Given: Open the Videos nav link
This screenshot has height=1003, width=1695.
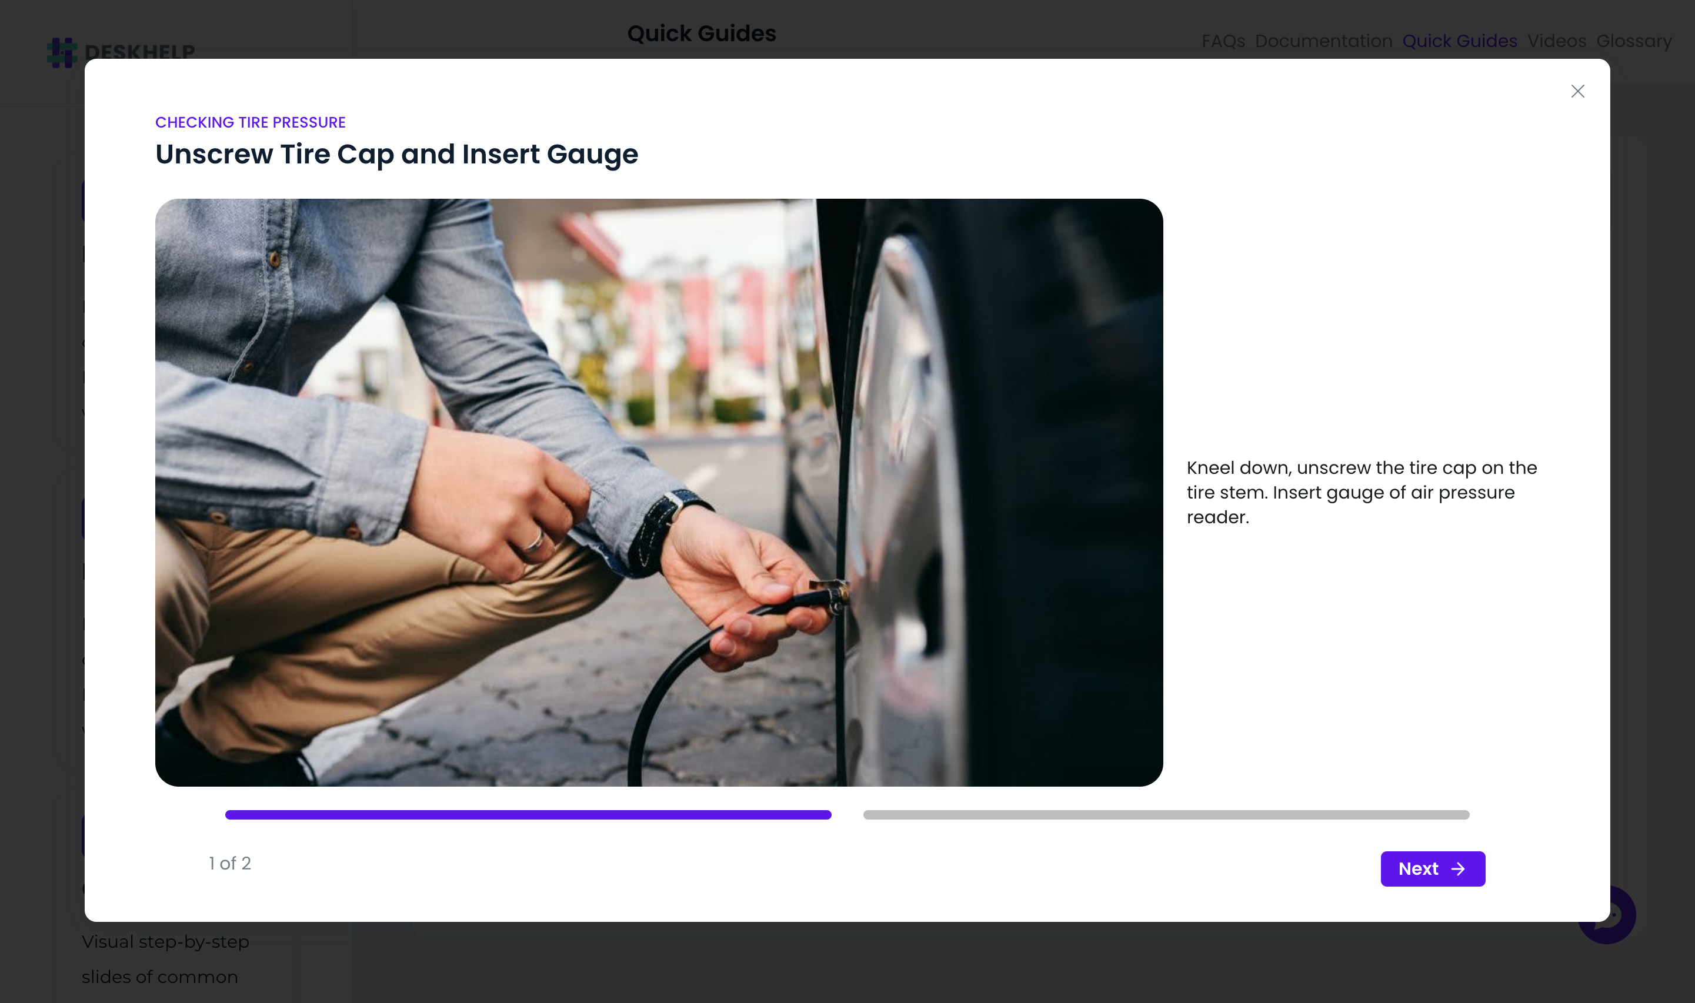Looking at the screenshot, I should click(x=1556, y=41).
